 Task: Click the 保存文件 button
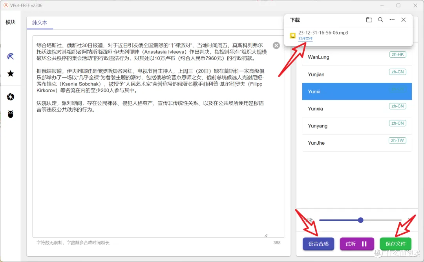point(396,244)
